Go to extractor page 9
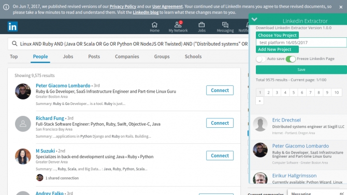 (327, 93)
